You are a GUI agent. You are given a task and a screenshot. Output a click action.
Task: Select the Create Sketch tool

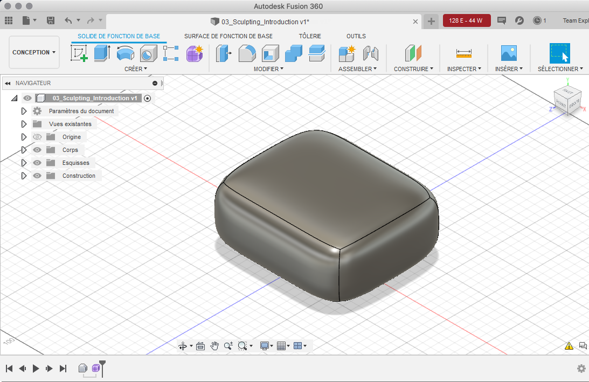tap(79, 53)
